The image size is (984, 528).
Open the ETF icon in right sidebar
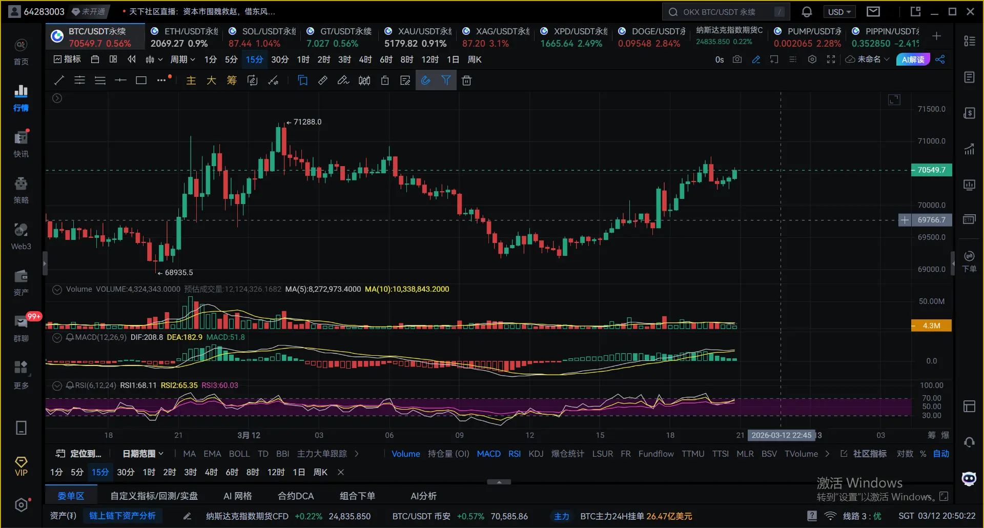[x=969, y=219]
